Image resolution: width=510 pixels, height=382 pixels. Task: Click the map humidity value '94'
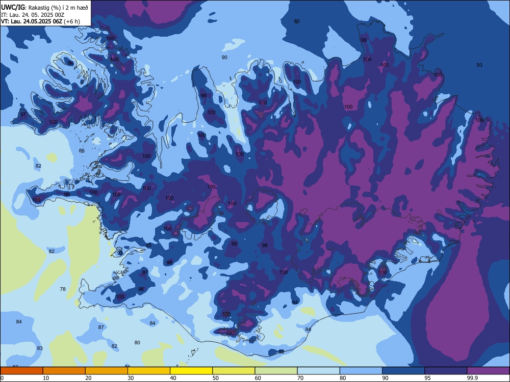295,303
